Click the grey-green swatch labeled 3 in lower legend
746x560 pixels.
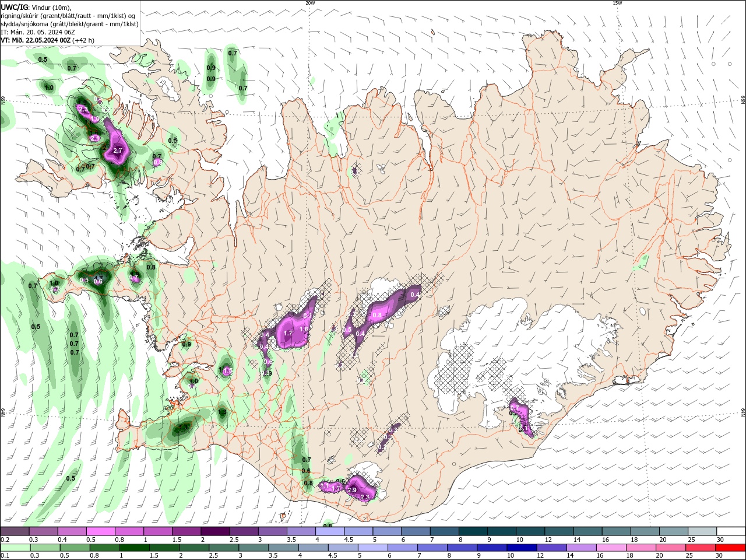pyautogui.click(x=254, y=548)
